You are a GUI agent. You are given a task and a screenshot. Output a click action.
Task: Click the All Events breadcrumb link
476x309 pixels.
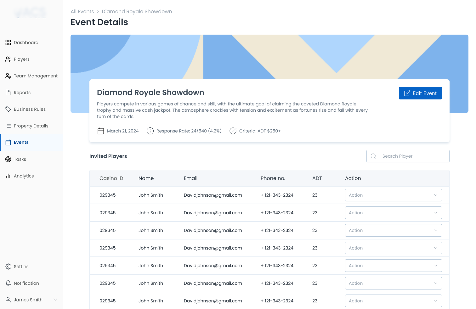tap(82, 11)
